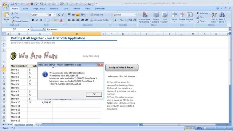The height and width of the screenshot is (131, 233).
Task: Decrease font size with Shrink Font icon
Action: coord(63,15)
